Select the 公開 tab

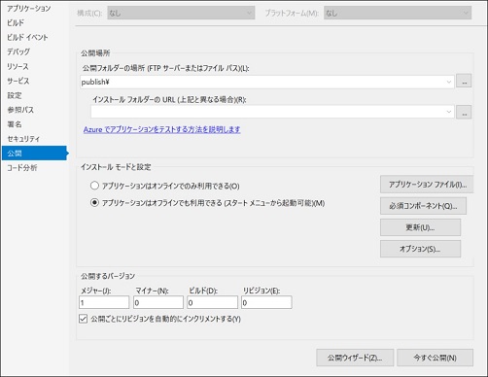click(x=35, y=154)
